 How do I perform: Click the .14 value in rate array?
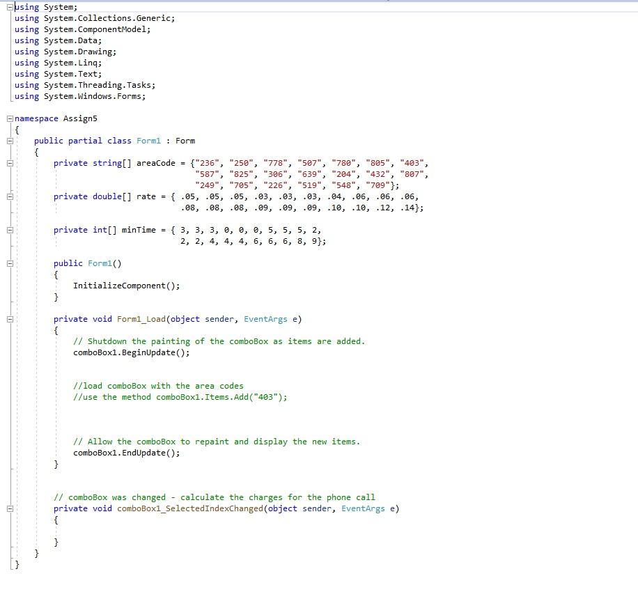tap(407, 208)
